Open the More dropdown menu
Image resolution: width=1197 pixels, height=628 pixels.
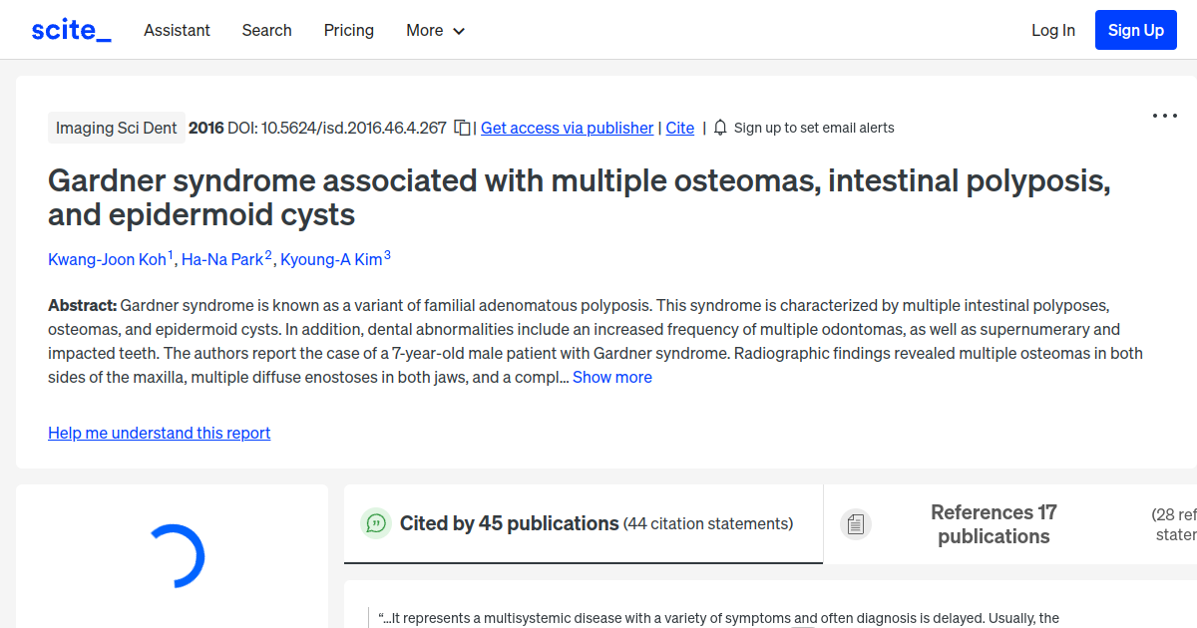pyautogui.click(x=435, y=30)
